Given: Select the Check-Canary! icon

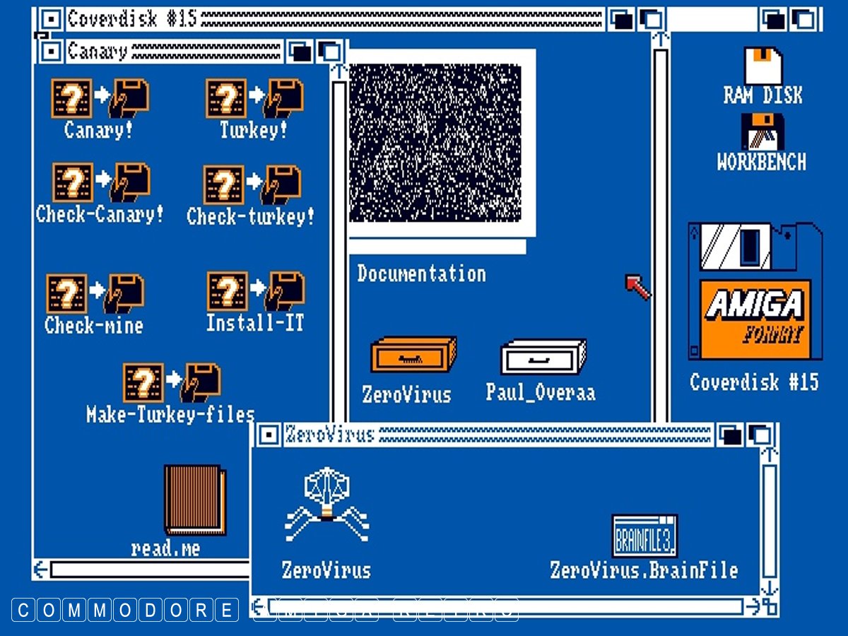Looking at the screenshot, I should tap(100, 184).
